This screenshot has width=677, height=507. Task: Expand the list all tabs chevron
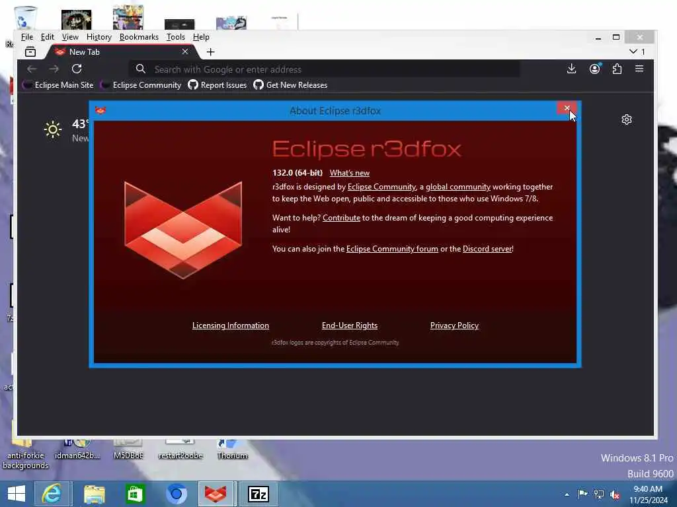633,51
